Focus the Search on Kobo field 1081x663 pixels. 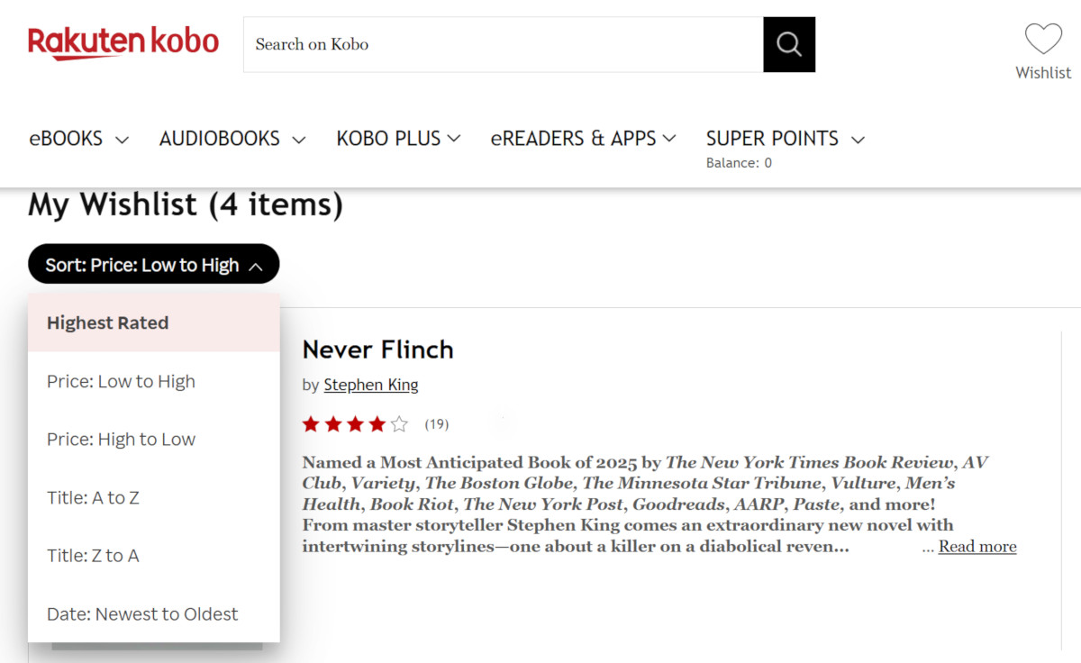[504, 44]
